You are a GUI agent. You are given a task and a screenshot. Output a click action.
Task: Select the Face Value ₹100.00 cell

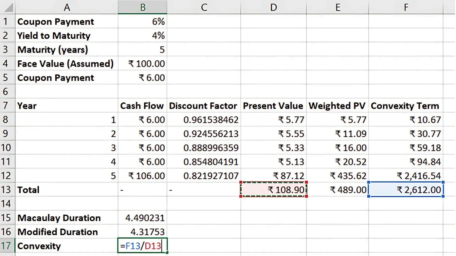142,64
